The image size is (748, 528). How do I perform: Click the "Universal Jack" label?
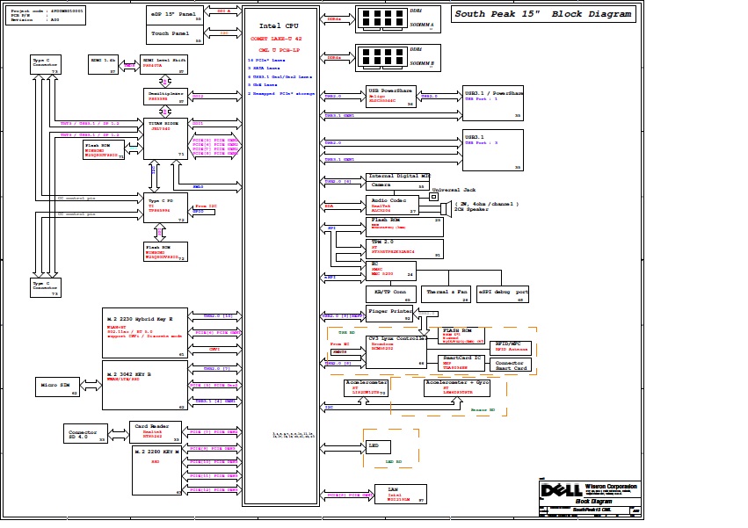coord(454,190)
